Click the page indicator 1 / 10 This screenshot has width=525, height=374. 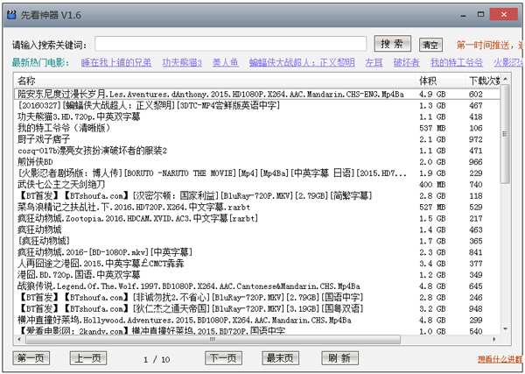(x=157, y=360)
